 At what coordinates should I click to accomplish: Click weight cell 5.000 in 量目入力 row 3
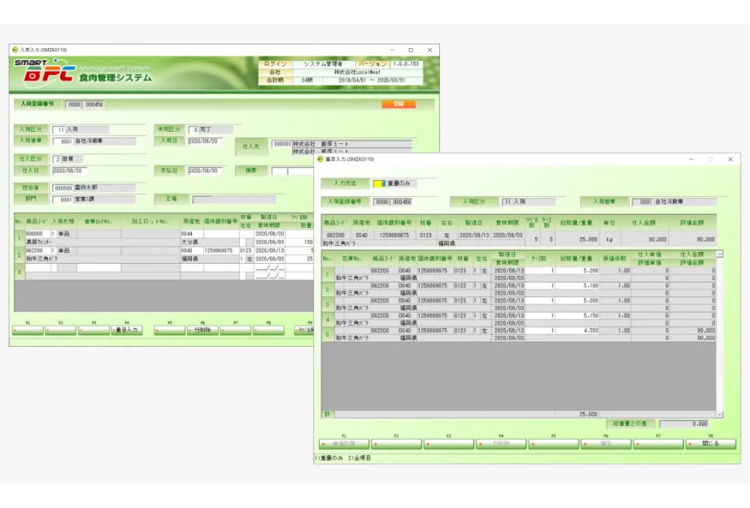click(577, 300)
